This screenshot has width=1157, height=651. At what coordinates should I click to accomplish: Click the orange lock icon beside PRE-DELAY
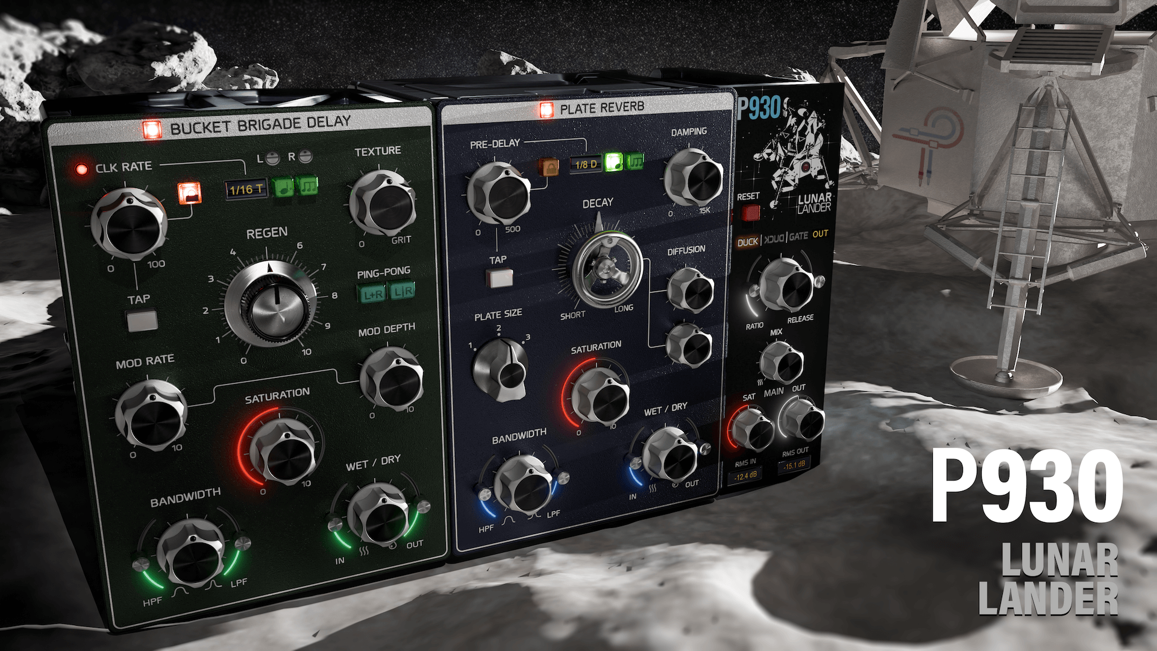[548, 167]
